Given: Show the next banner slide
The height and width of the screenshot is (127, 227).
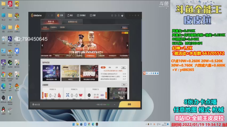Looking at the screenshot, I should [127, 45].
